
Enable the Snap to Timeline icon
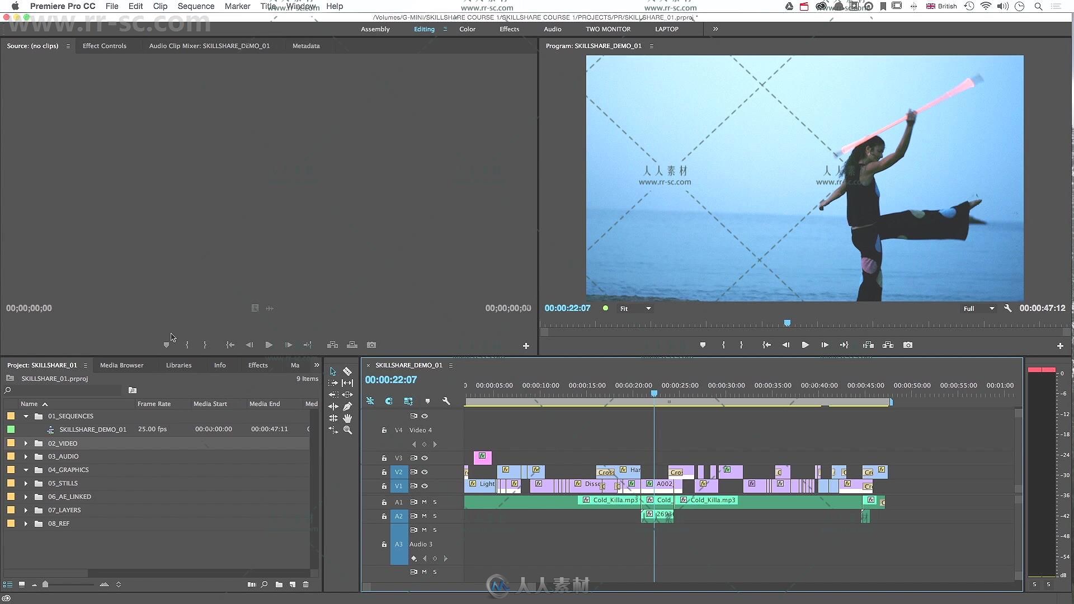coord(389,400)
